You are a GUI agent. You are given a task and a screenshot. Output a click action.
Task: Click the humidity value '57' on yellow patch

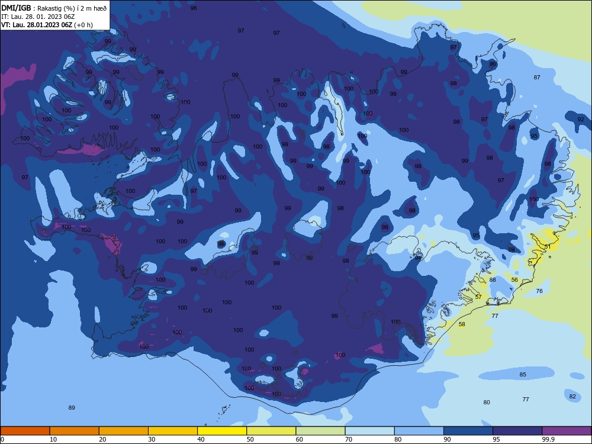coord(478,297)
